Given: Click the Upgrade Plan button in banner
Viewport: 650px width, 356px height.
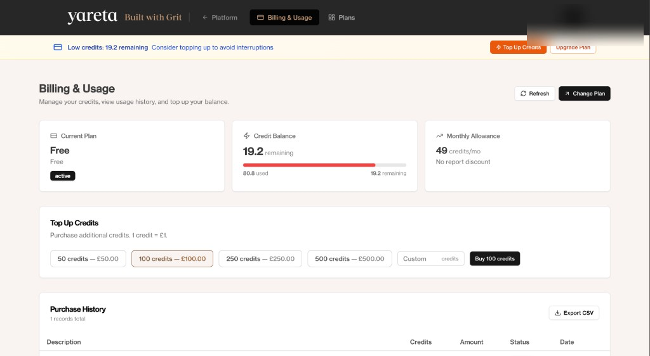Looking at the screenshot, I should pos(573,47).
